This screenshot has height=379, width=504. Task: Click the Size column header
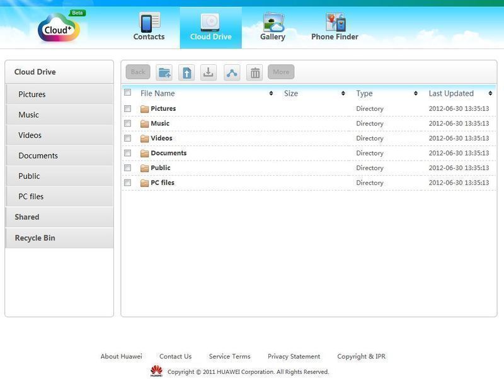pyautogui.click(x=291, y=93)
